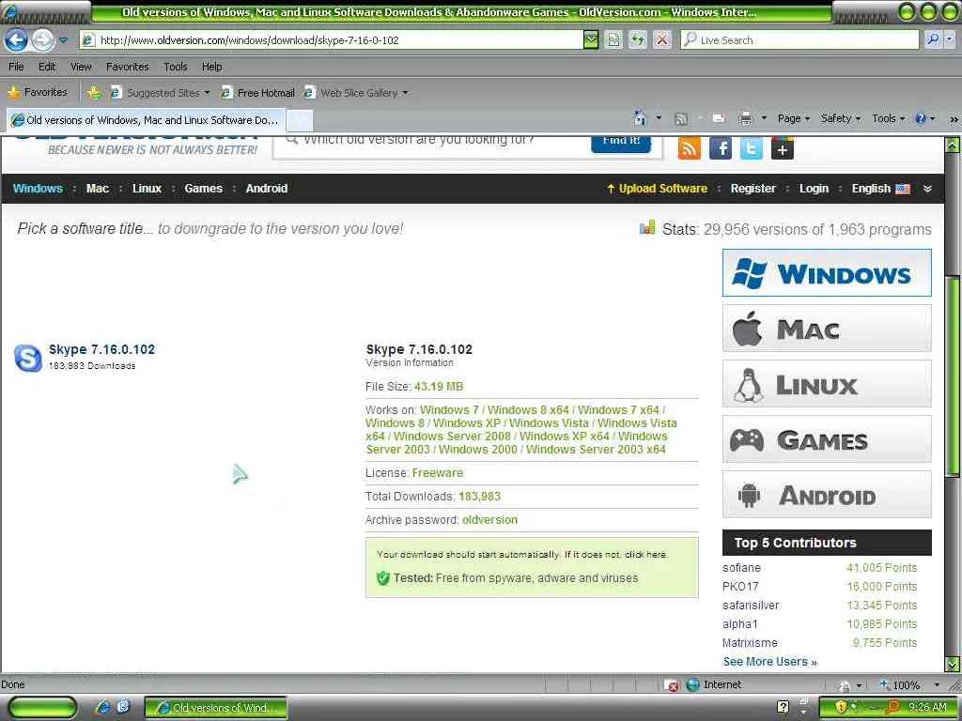
Task: Click the URL address bar
Action: tap(332, 40)
